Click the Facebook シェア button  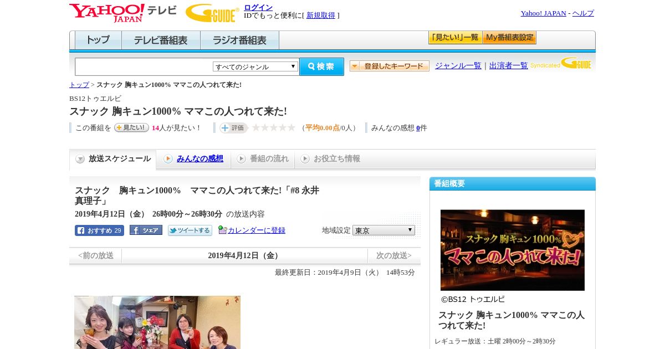coord(146,230)
